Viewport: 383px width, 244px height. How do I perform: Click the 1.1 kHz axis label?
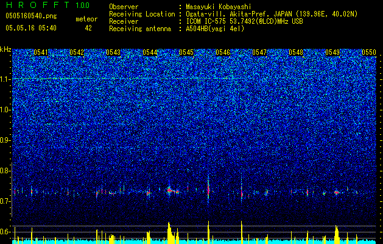tap(5, 79)
